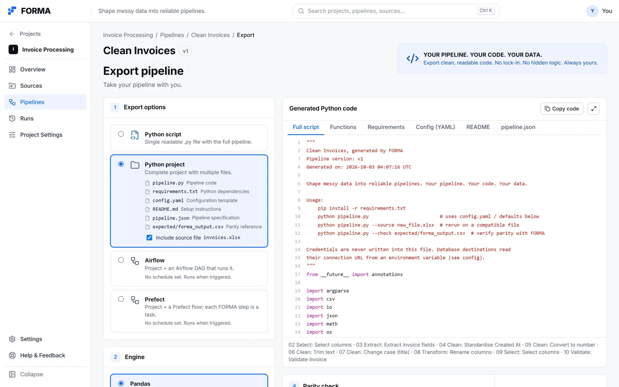This screenshot has height=387, width=619.
Task: Click the Settings gear icon
Action: point(12,339)
